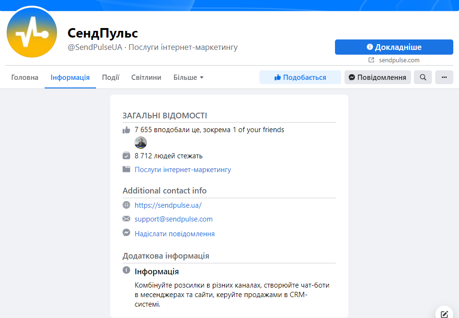Image resolution: width=459 pixels, height=318 pixels.
Task: Switch to the Головна tab
Action: click(x=25, y=77)
